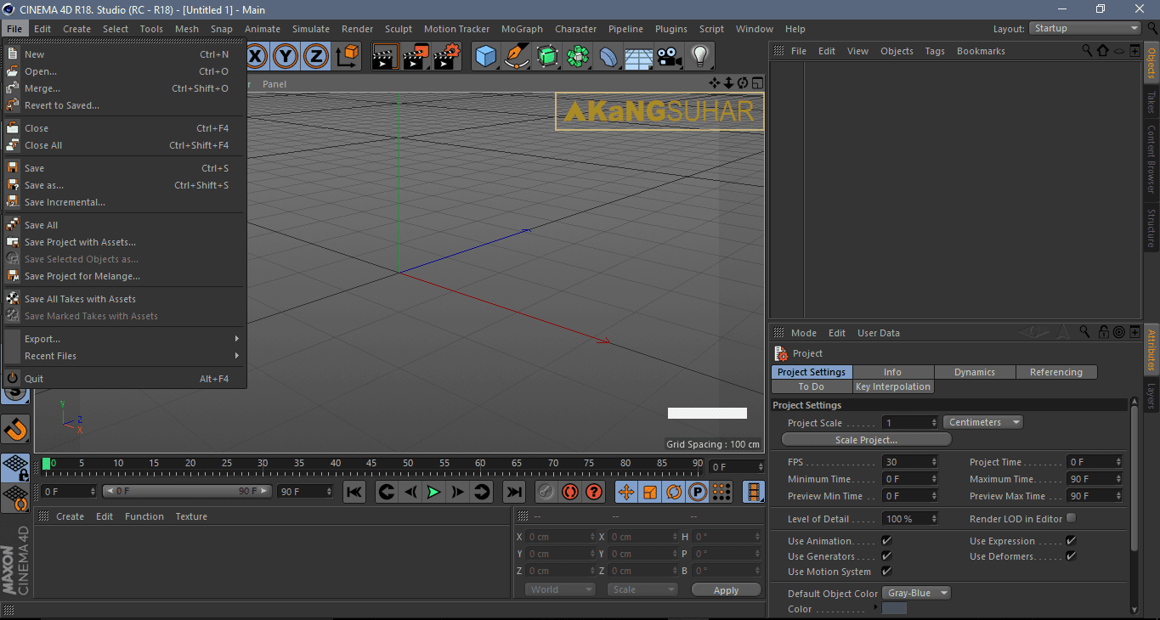Add a Camera object

pos(669,57)
